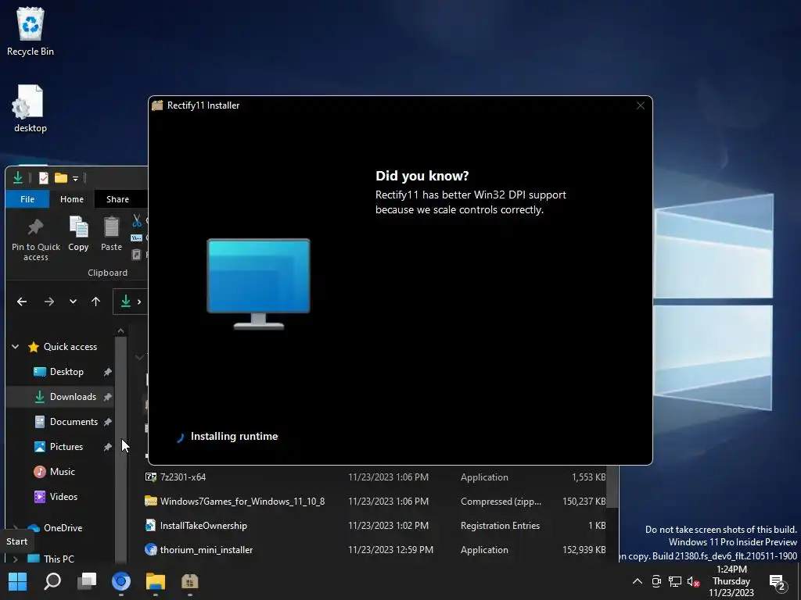Select OneDrive in navigation pane
Screen dimensions: 801x600
pos(63,527)
